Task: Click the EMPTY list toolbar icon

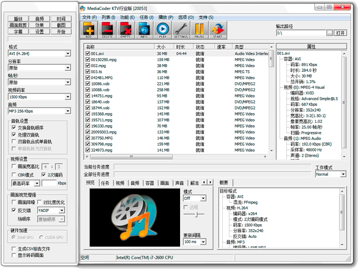Action: (x=126, y=30)
